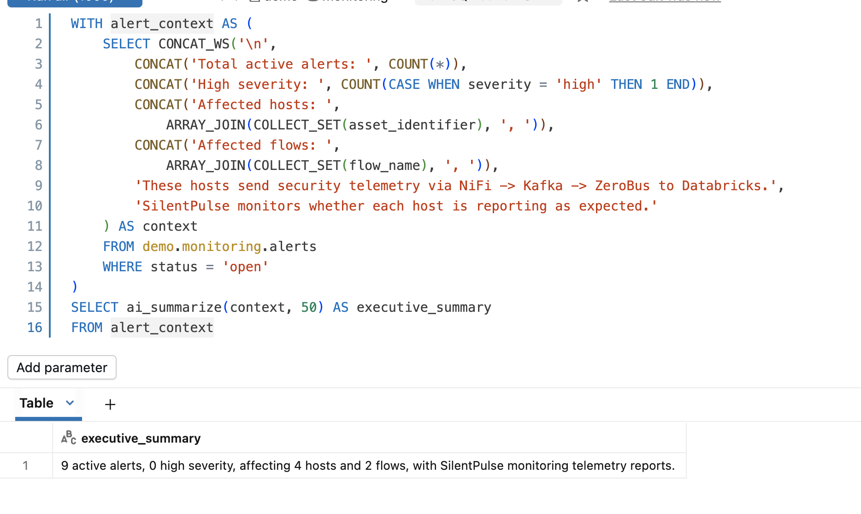Image resolution: width=861 pixels, height=514 pixels.
Task: Click the 'SilentPulse monitors whether' string
Action: 396,206
